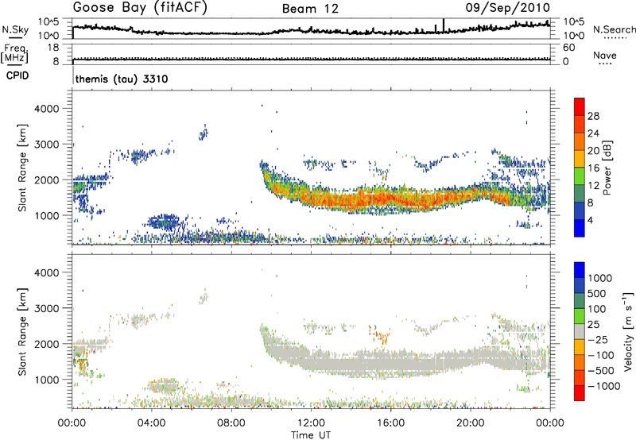Click the date '09/Sep/2010'
Viewport: 636px width, 440px height.
pyautogui.click(x=508, y=7)
